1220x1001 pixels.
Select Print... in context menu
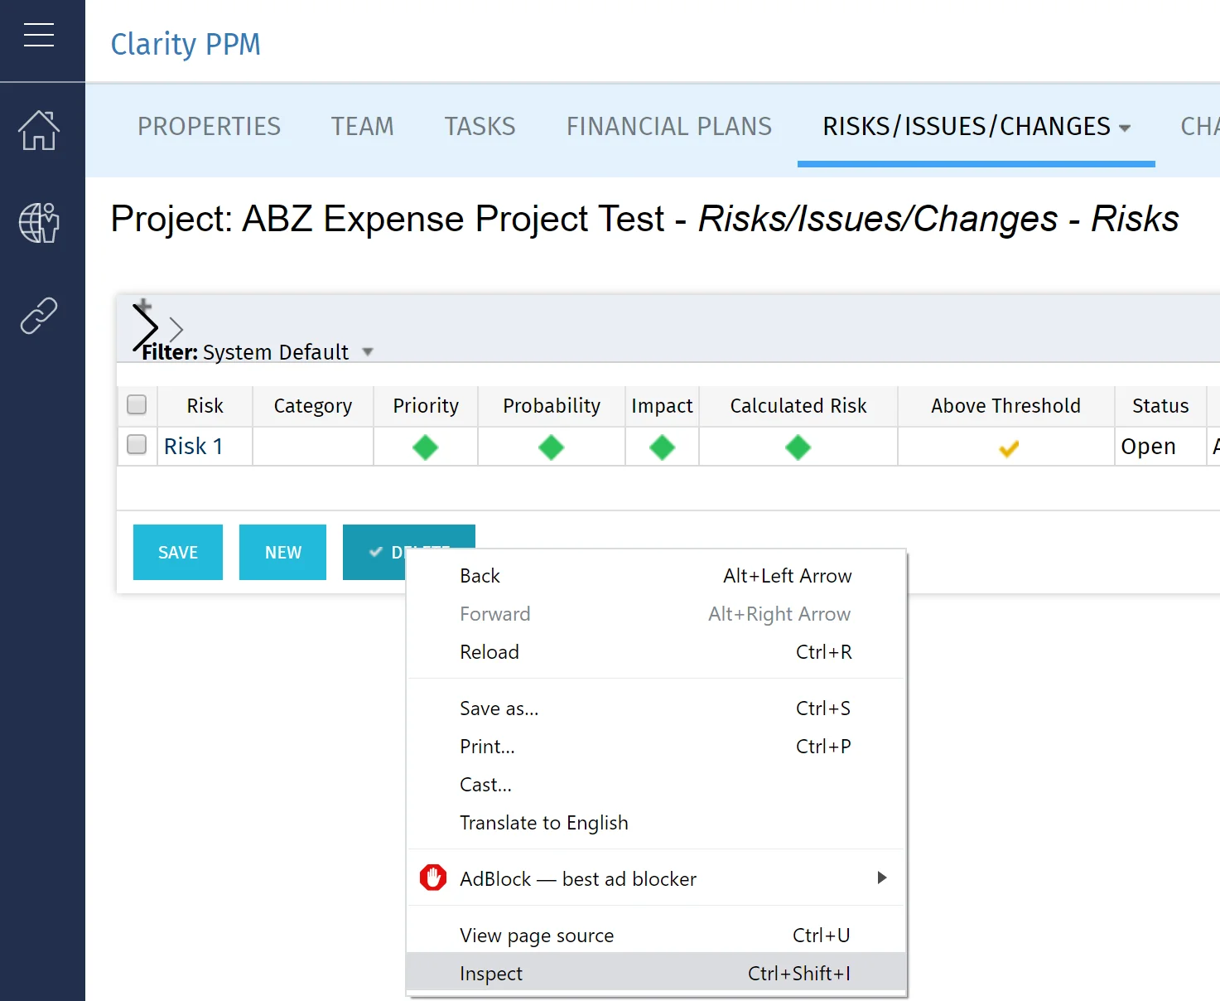click(x=657, y=747)
